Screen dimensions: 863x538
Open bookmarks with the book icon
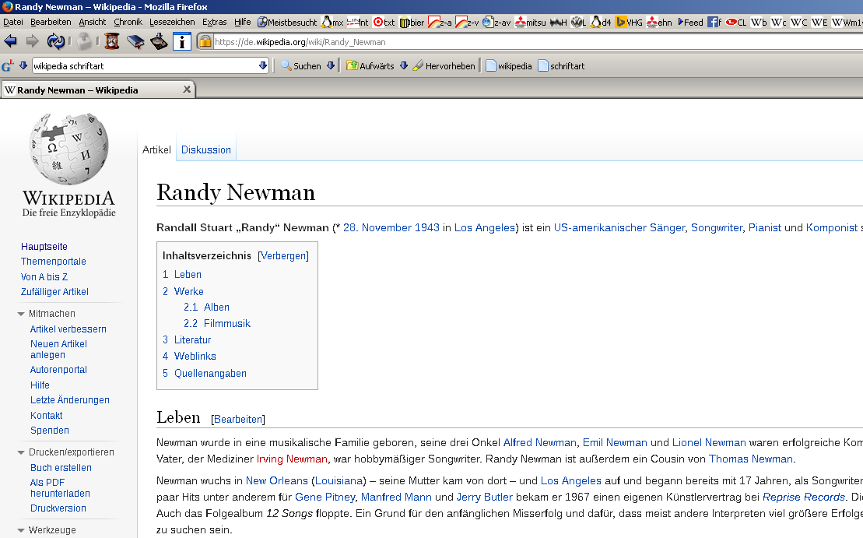coord(136,41)
